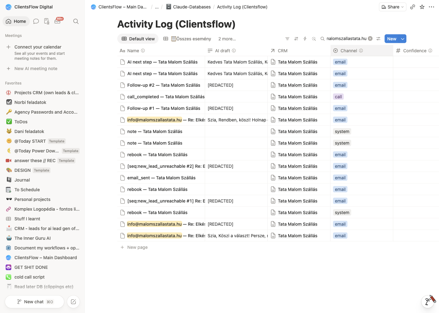This screenshot has width=439, height=313.
Task: Open the three-dot page options menu
Action: pyautogui.click(x=431, y=7)
